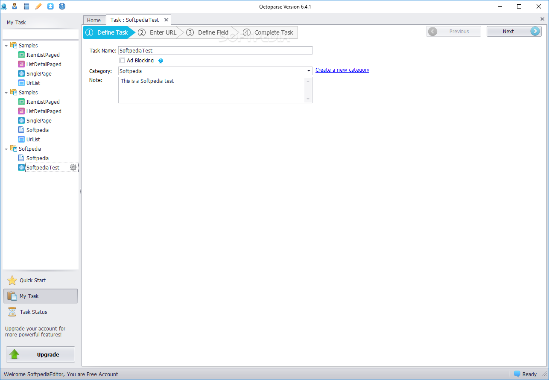This screenshot has width=549, height=380.
Task: Click into the Task Name field
Action: pyautogui.click(x=215, y=50)
